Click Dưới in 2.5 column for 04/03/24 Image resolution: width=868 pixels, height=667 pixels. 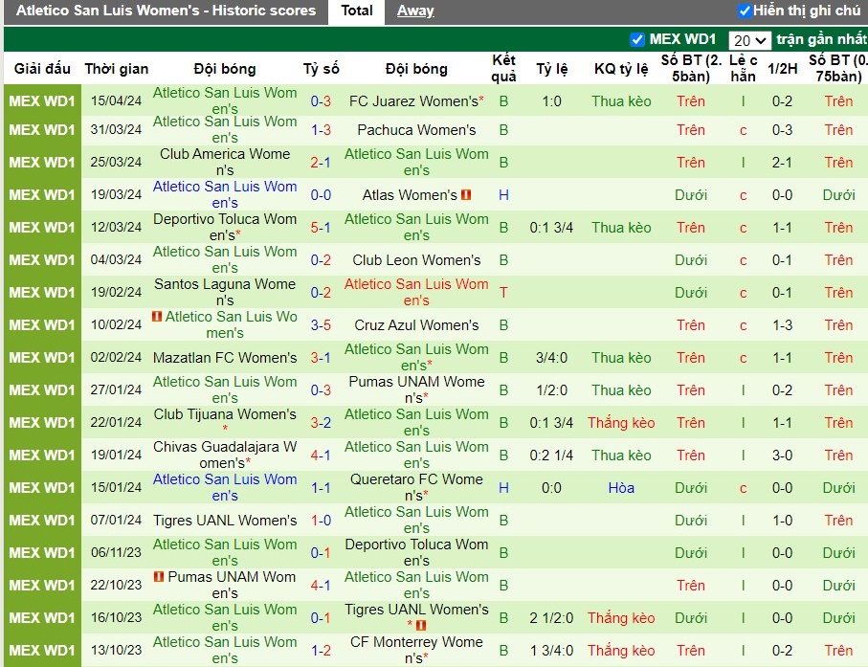point(690,260)
